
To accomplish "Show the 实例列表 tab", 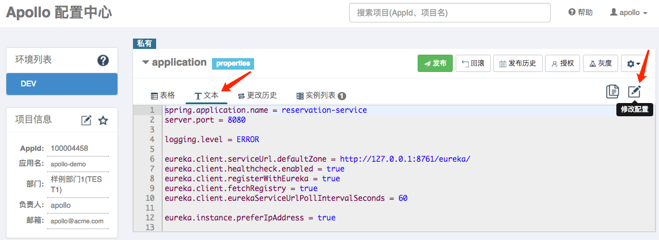I will [316, 96].
